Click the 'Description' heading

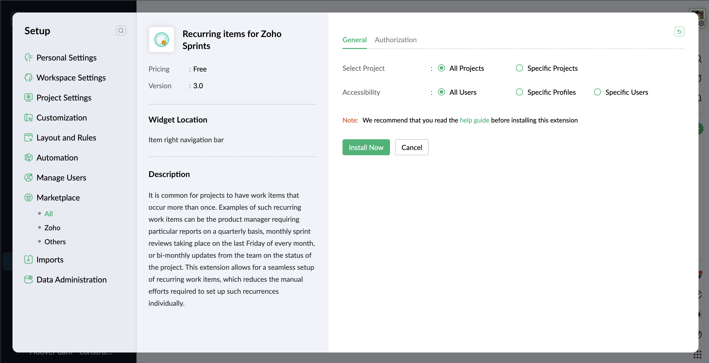click(x=169, y=174)
